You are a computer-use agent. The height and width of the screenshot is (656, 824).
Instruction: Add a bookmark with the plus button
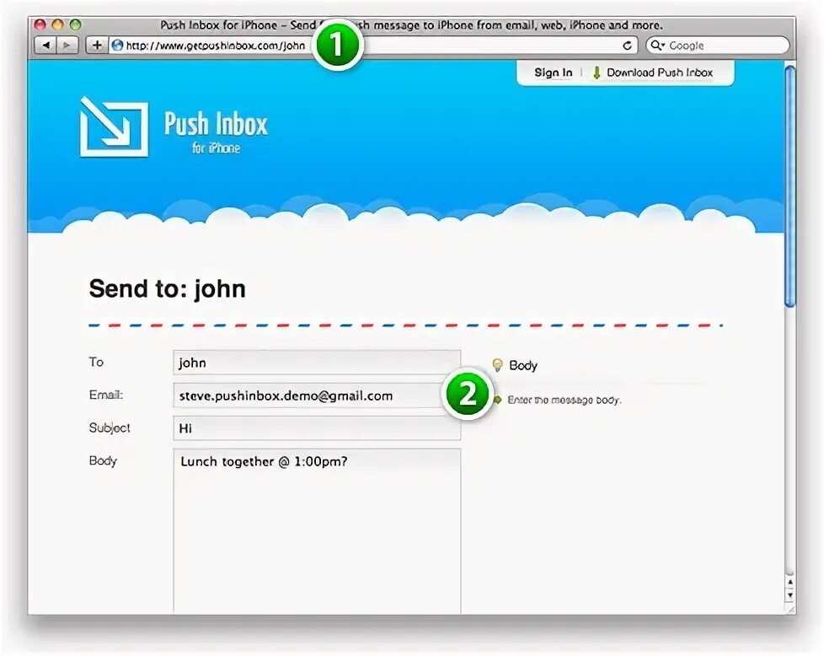97,46
